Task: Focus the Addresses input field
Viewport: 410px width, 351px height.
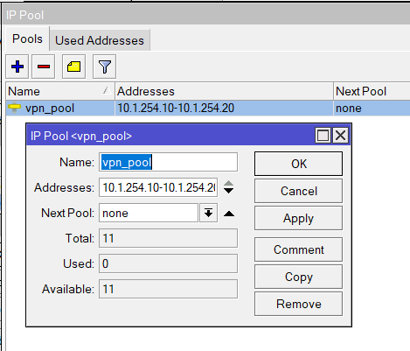Action: [158, 187]
